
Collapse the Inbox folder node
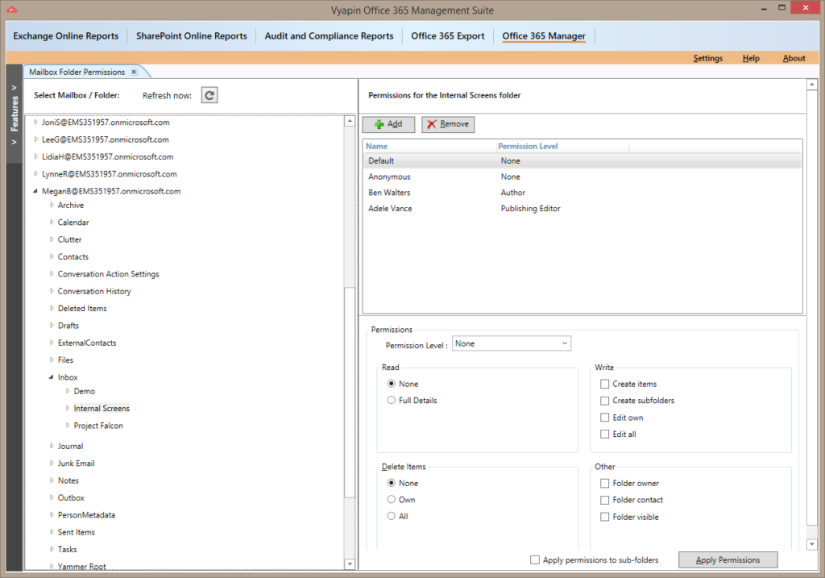51,377
